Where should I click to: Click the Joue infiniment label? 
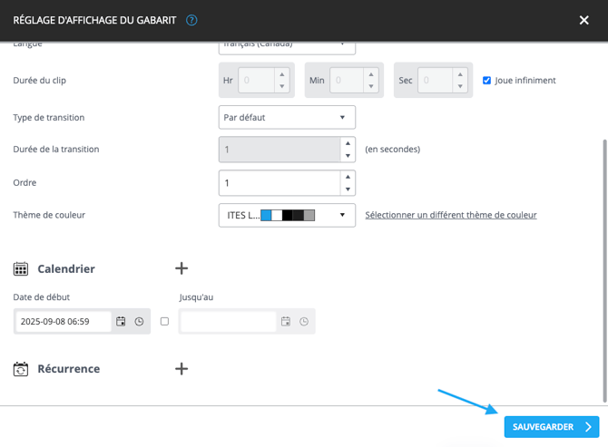525,80
